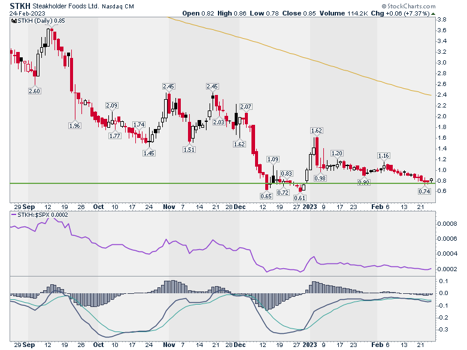The height and width of the screenshot is (350, 467).
Task: Click the High 0.86 value
Action: 232,13
